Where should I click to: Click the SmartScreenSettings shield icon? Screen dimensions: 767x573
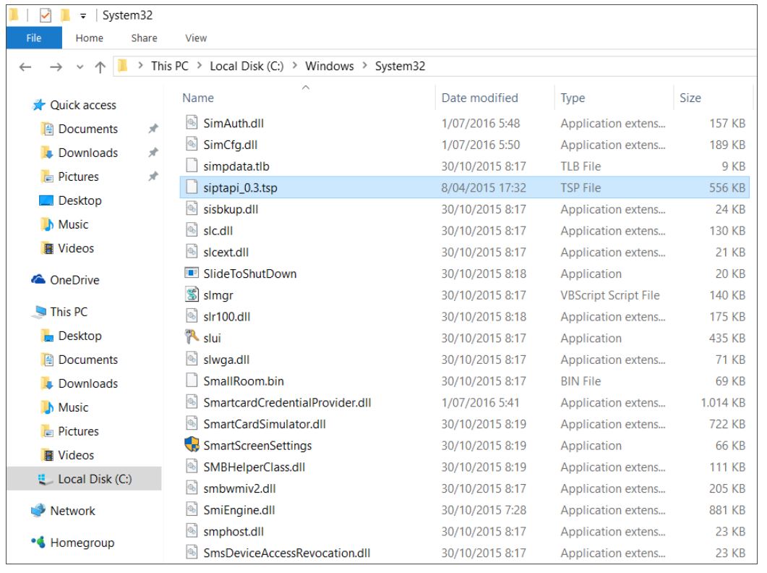coord(191,446)
